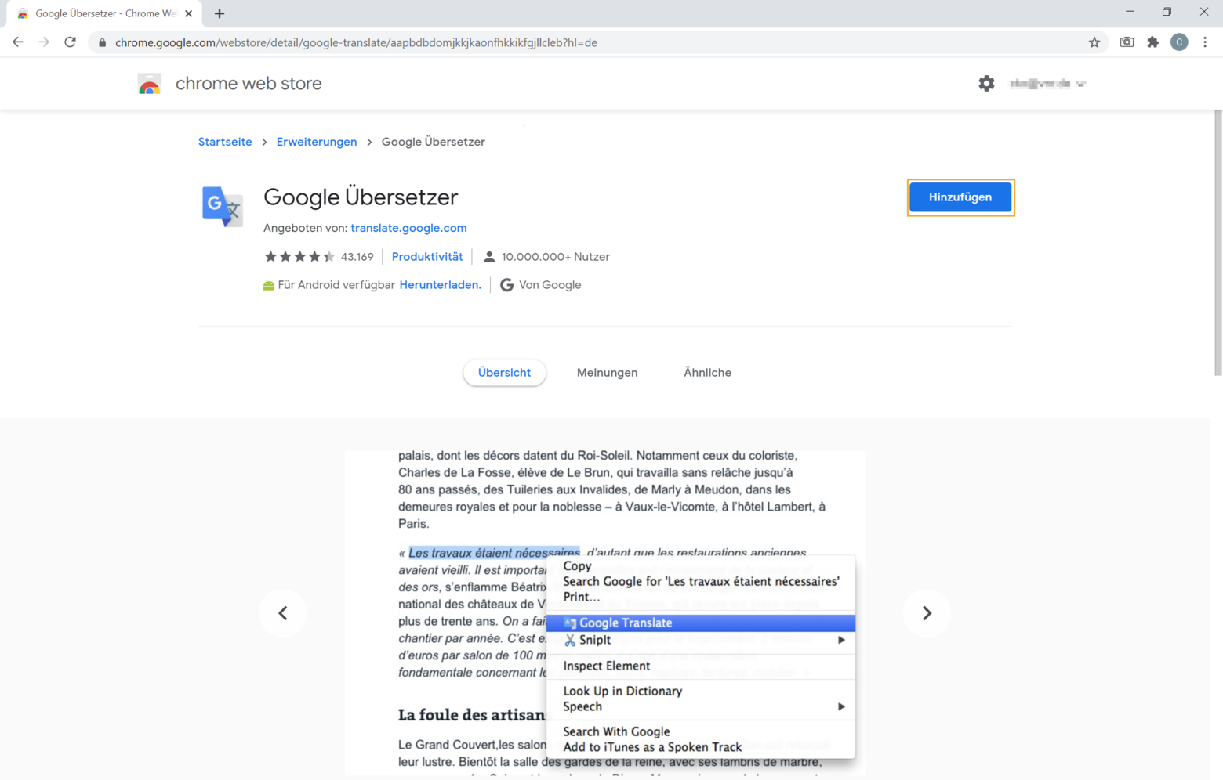Open the Produktivität category link
The height and width of the screenshot is (780, 1223).
pos(427,256)
